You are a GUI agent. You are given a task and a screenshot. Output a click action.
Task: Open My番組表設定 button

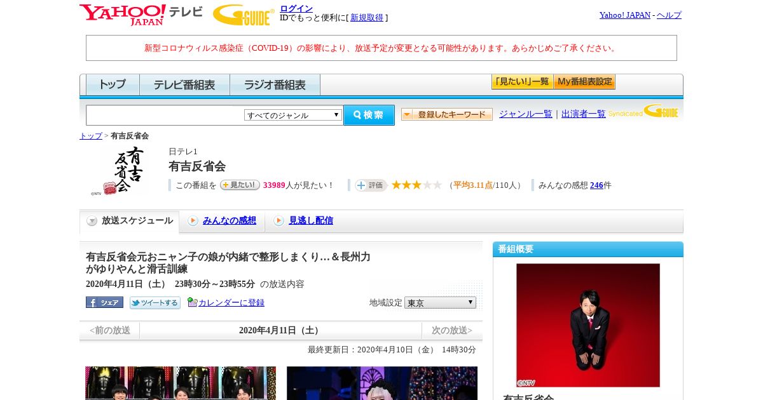pos(584,82)
